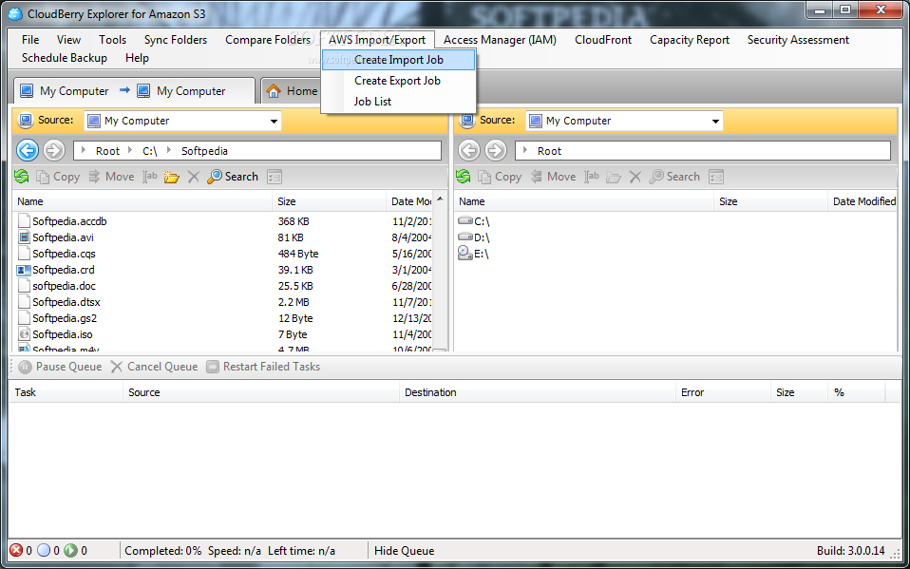This screenshot has width=910, height=569.
Task: Open the Help menu
Action: [137, 58]
